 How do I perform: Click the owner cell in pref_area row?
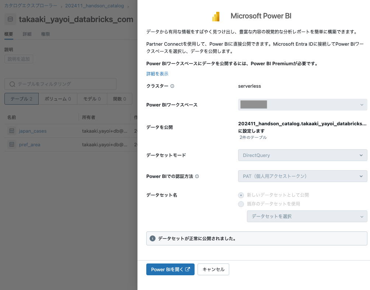[105, 145]
